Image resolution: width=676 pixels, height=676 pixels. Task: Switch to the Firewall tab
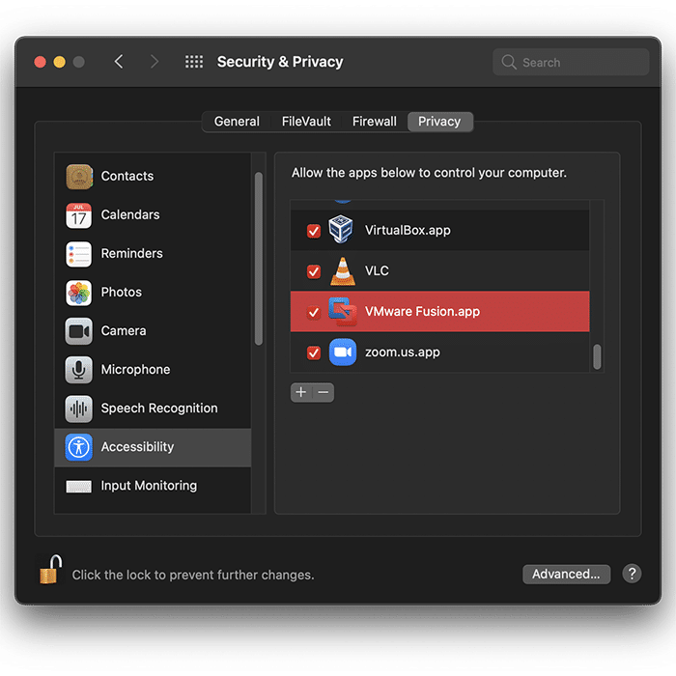[375, 122]
